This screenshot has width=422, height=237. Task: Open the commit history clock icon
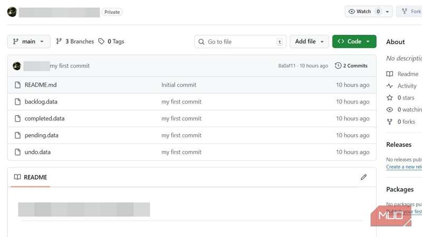point(338,66)
